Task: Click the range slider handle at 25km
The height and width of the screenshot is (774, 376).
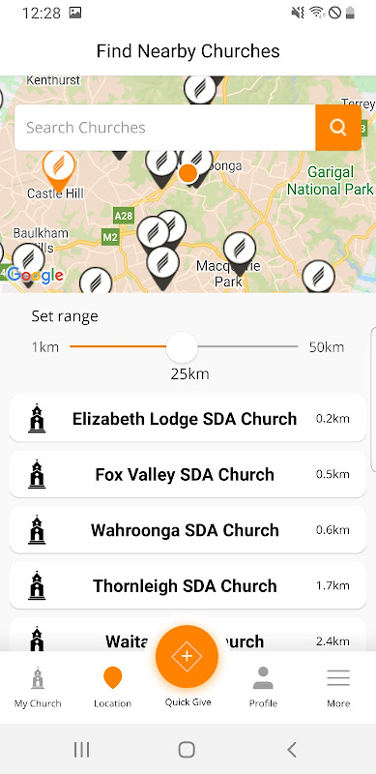Action: pos(182,347)
